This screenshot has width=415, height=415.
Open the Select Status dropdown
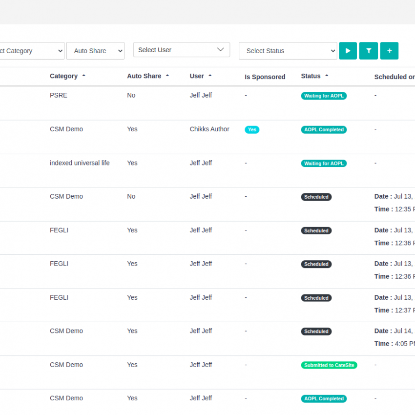point(288,51)
